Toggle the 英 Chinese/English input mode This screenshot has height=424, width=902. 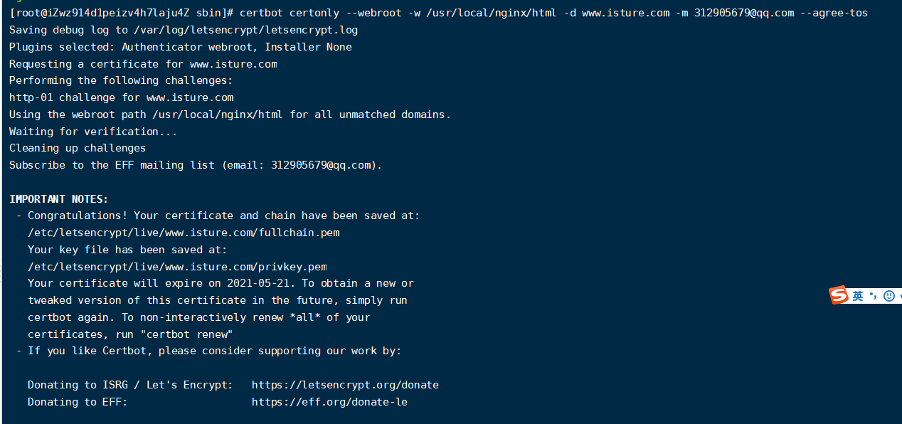858,296
